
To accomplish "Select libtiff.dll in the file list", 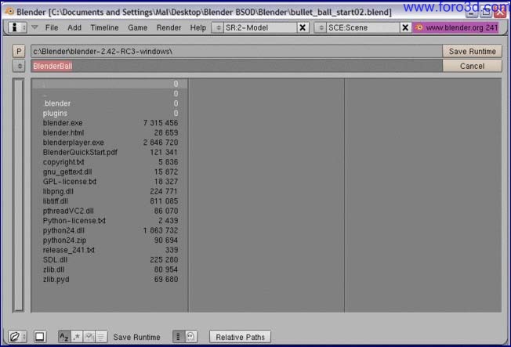I will tap(110, 201).
